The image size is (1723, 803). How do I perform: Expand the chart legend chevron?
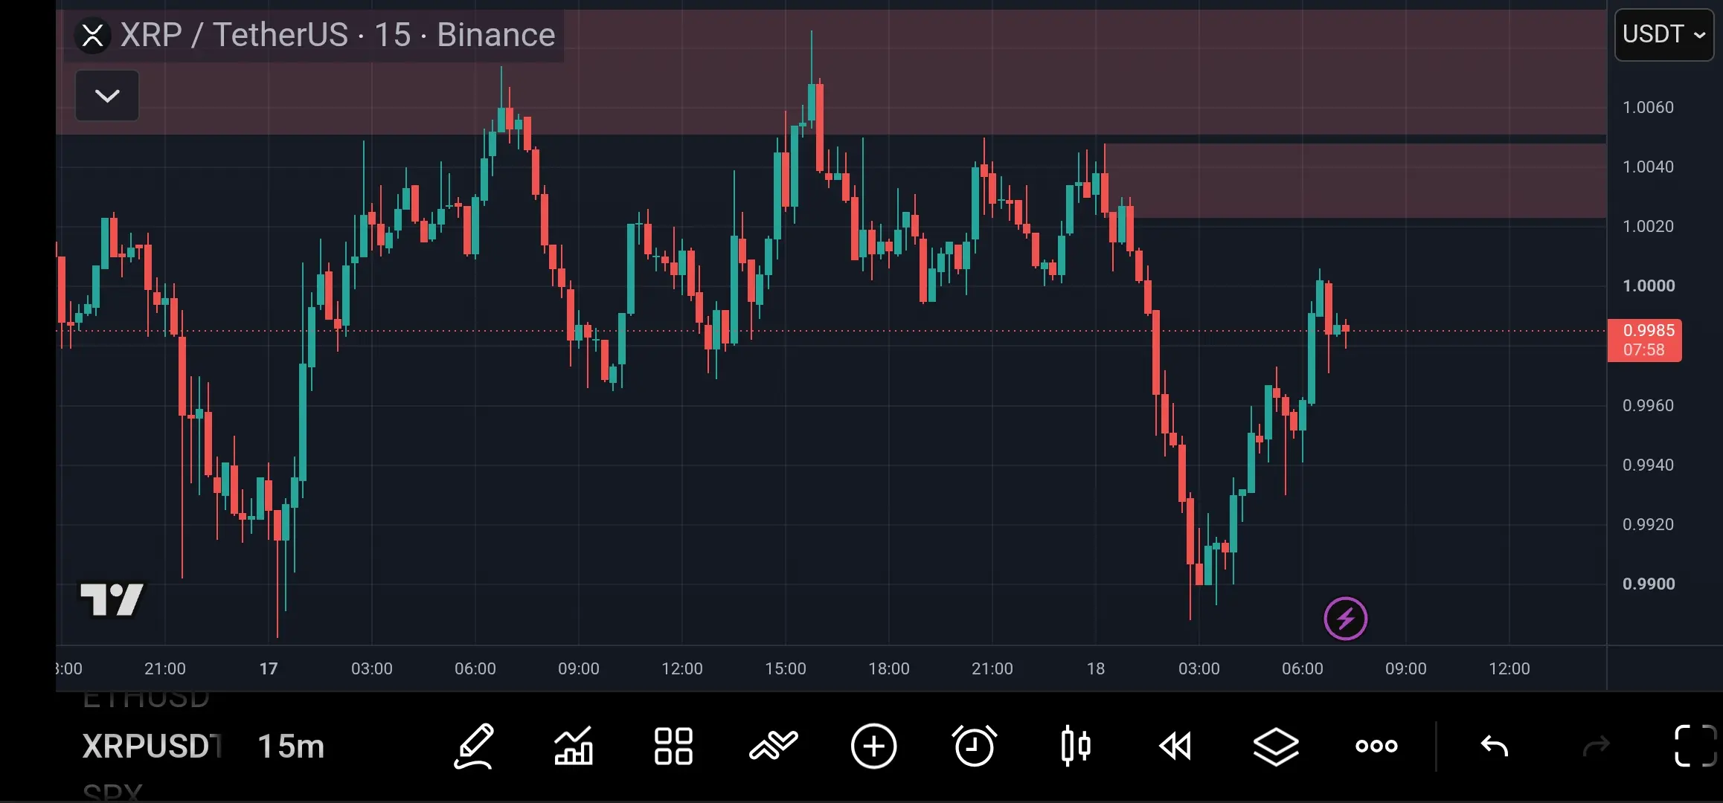point(107,96)
